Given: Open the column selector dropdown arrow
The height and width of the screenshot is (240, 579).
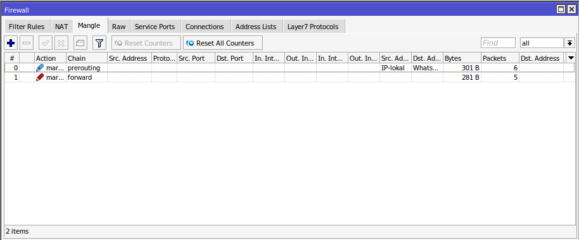Looking at the screenshot, I should (571, 58).
